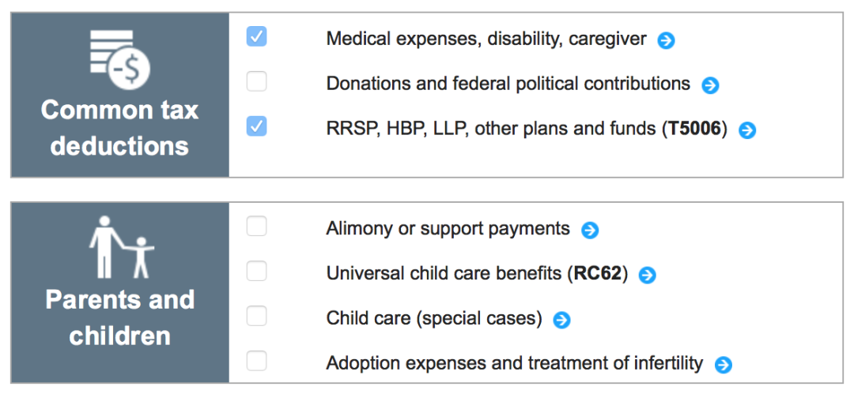This screenshot has height=394, width=854.
Task: Click arrow next to Universal child care benefits
Action: tap(648, 276)
